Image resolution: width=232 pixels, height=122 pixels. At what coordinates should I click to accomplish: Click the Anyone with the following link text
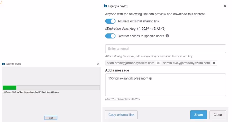tap(155, 14)
